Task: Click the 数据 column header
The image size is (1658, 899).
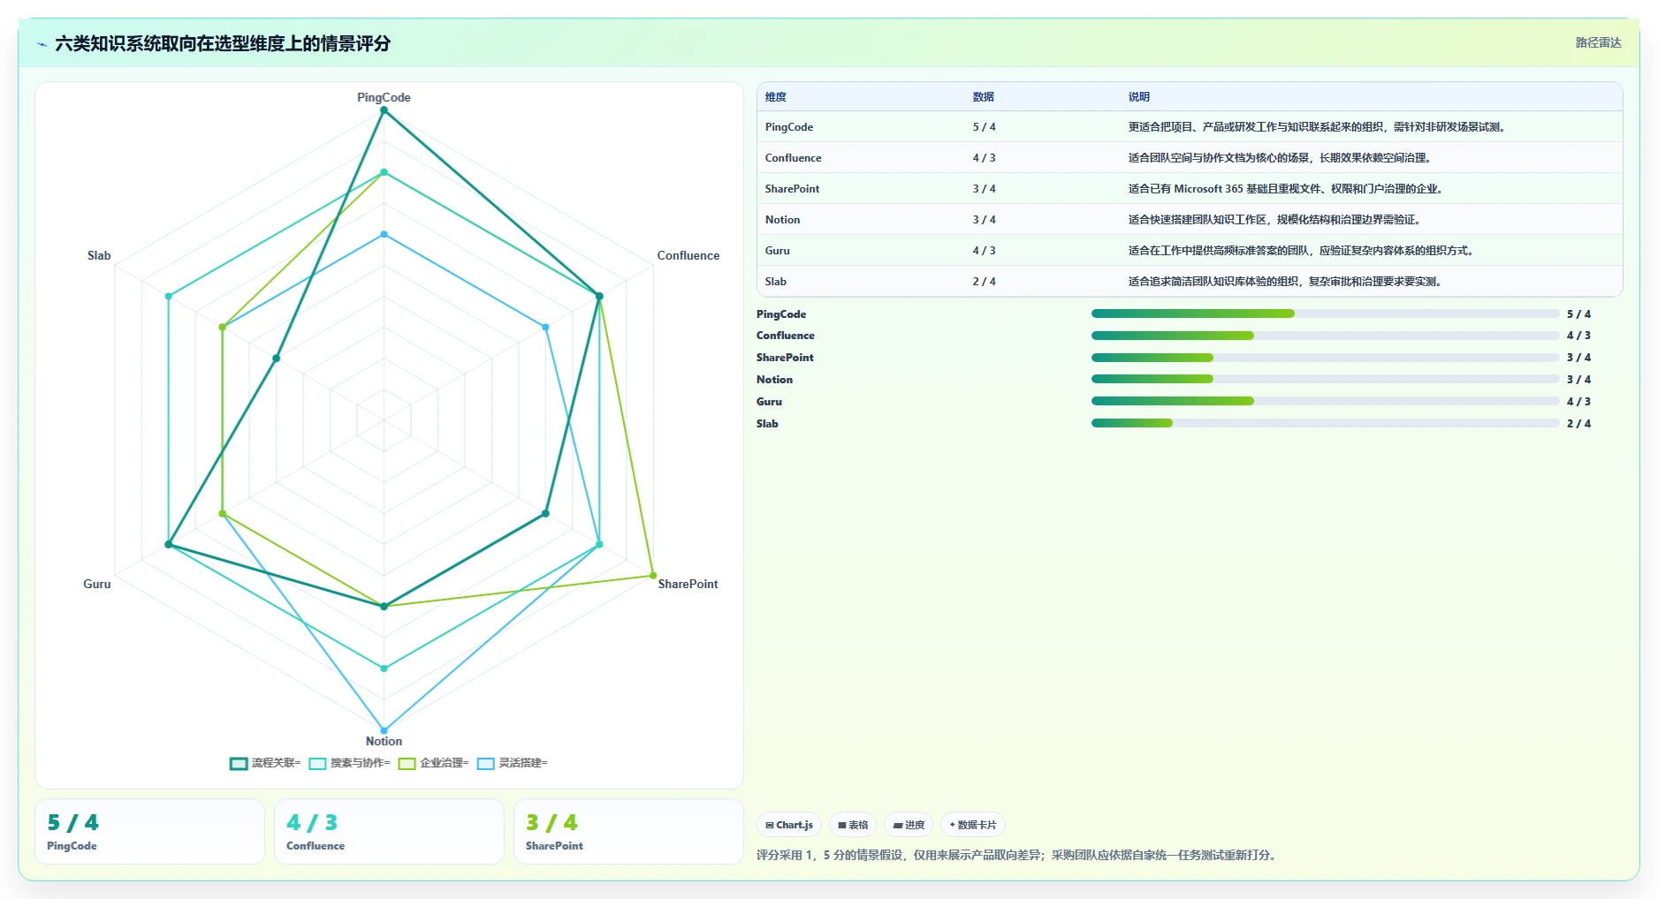Action: [x=984, y=97]
